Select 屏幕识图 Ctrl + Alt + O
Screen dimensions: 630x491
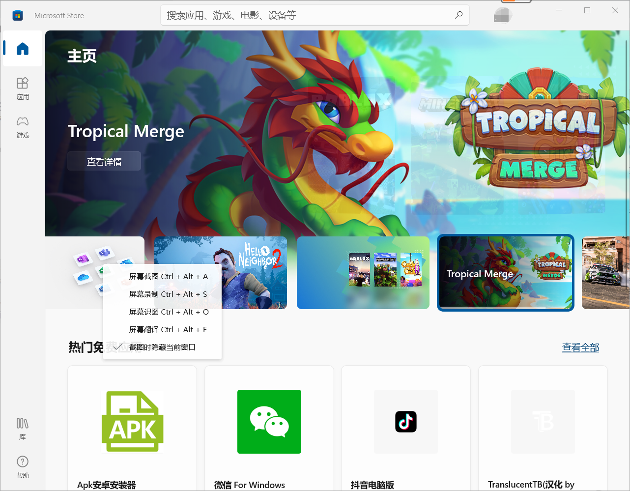click(163, 312)
